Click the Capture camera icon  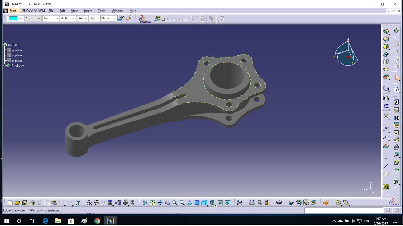click(x=279, y=202)
